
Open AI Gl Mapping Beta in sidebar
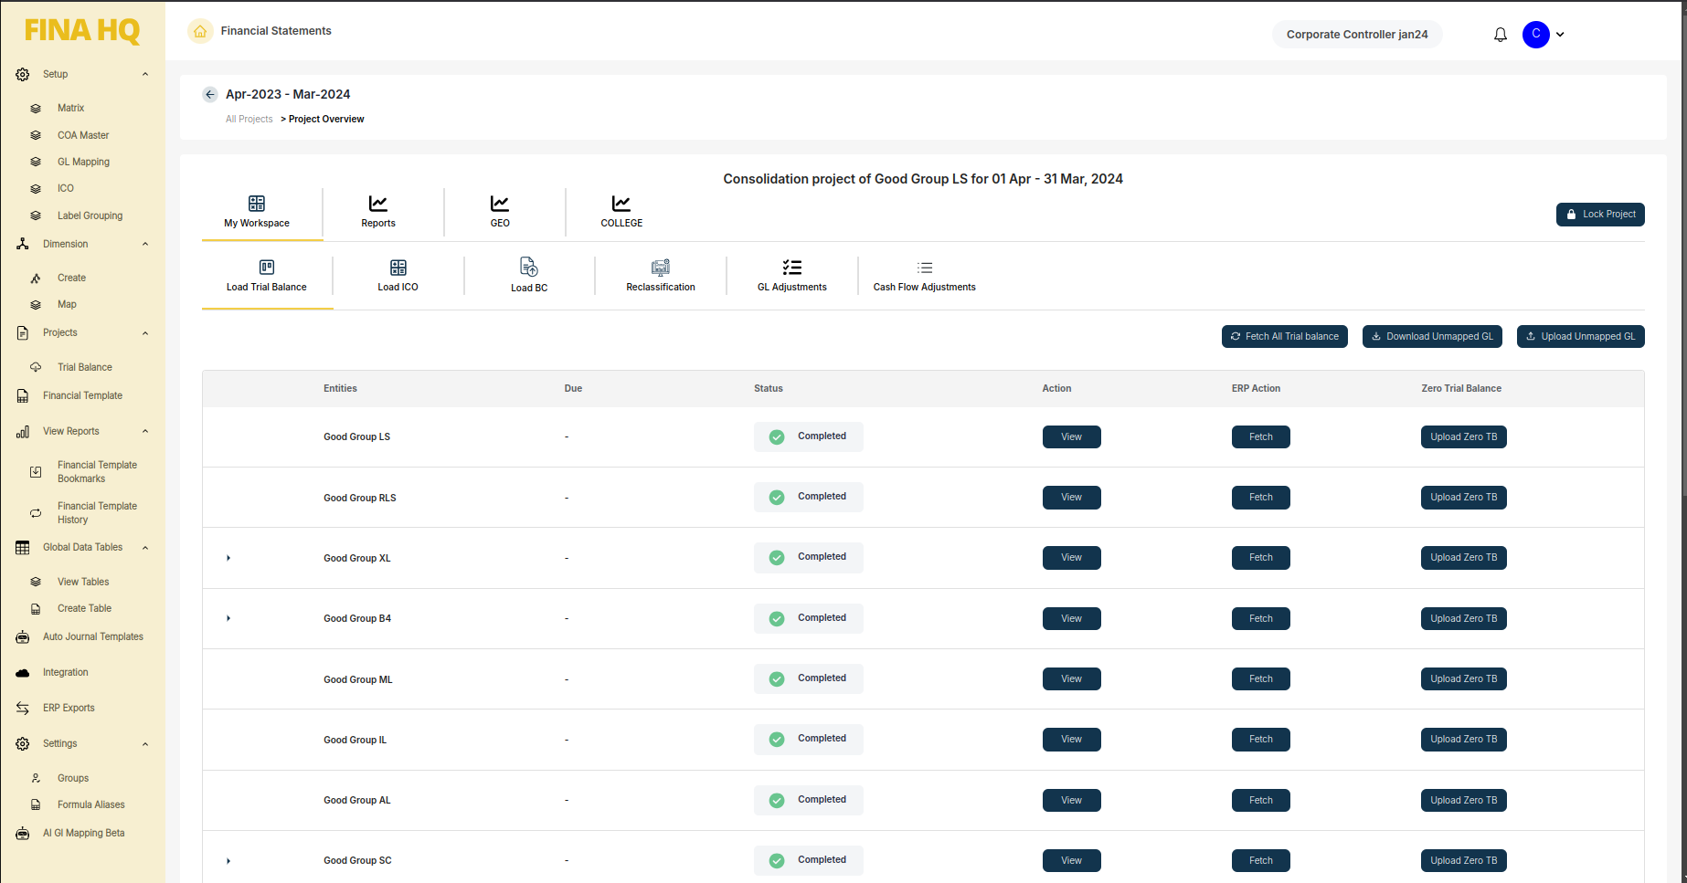tap(83, 833)
